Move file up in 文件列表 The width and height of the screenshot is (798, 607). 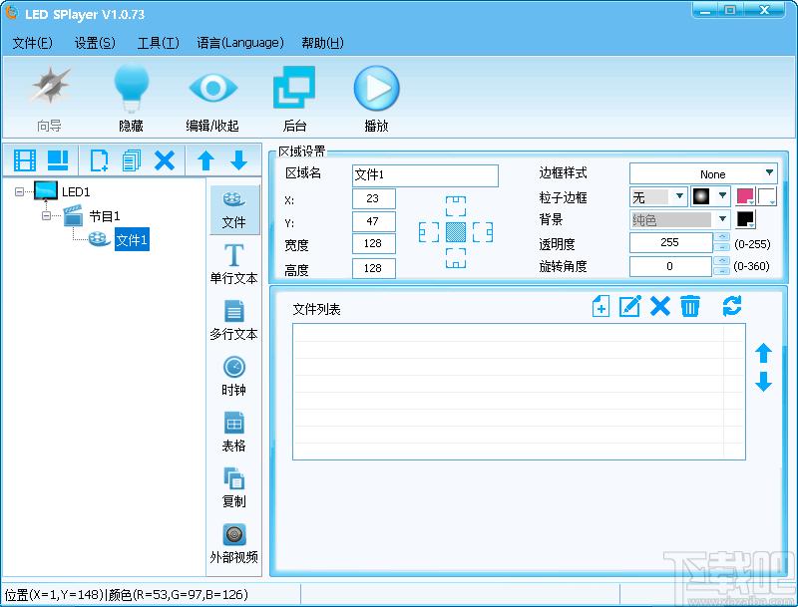[x=763, y=353]
